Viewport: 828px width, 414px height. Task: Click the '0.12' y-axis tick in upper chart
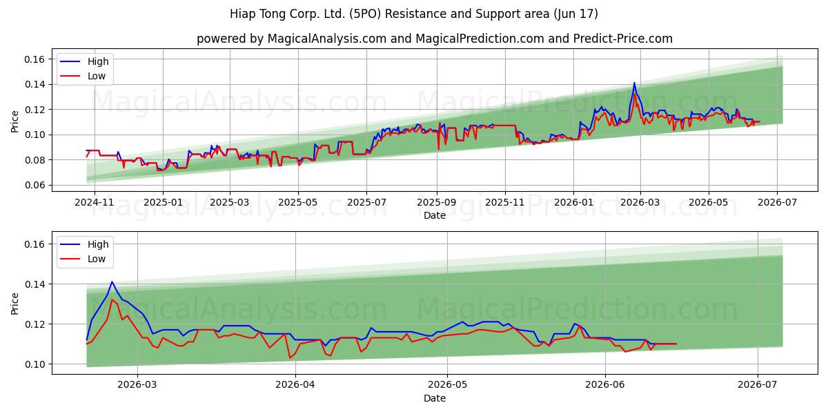35,110
